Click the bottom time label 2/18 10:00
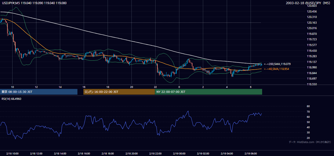This screenshot has width=334, height=156. coord(12,153)
